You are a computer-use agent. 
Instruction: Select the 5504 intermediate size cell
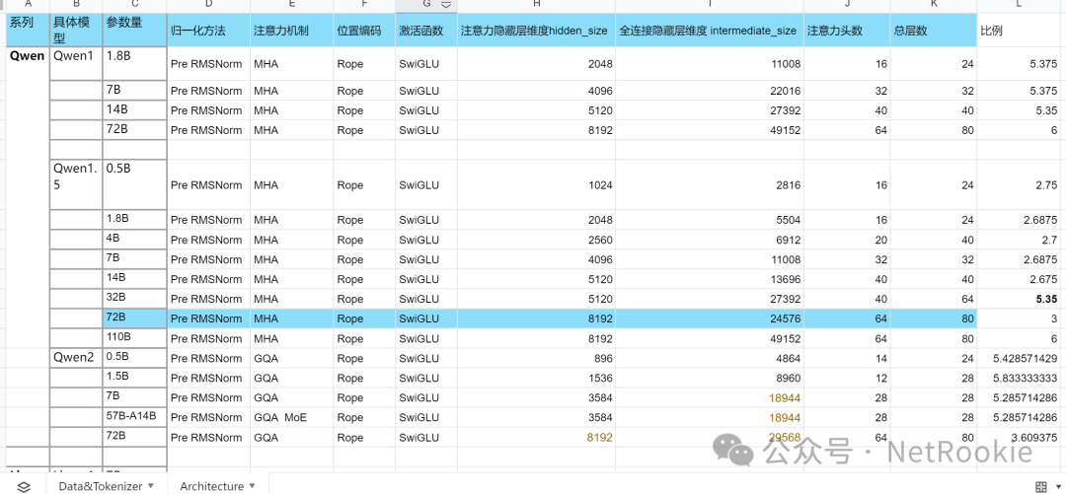710,220
